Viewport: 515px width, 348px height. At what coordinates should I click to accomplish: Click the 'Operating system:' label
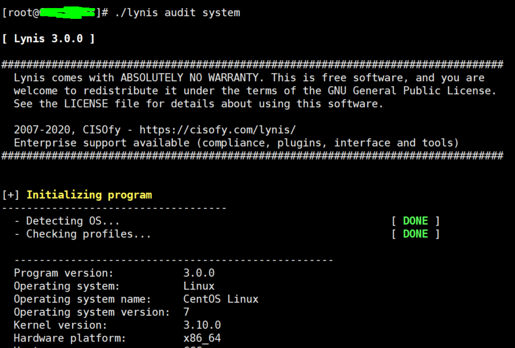point(67,286)
